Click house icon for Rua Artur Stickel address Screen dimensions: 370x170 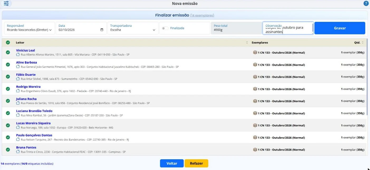[x=18, y=79]
